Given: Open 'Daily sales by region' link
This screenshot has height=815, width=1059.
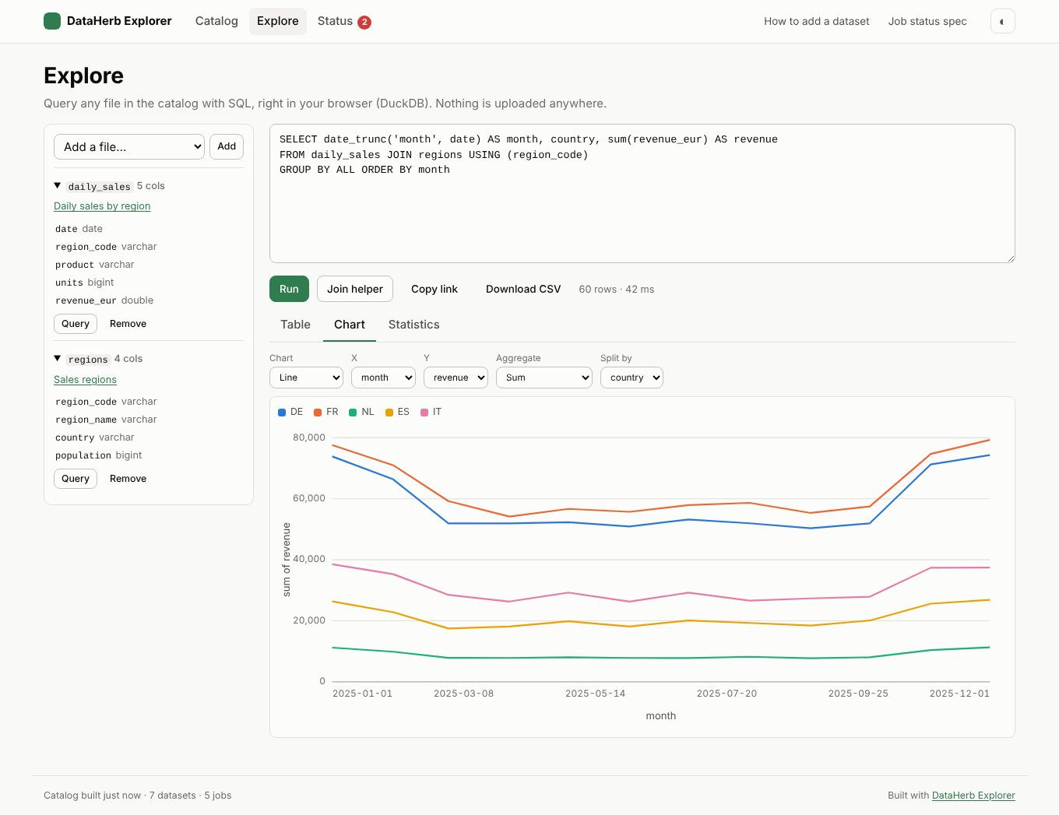Looking at the screenshot, I should point(102,206).
